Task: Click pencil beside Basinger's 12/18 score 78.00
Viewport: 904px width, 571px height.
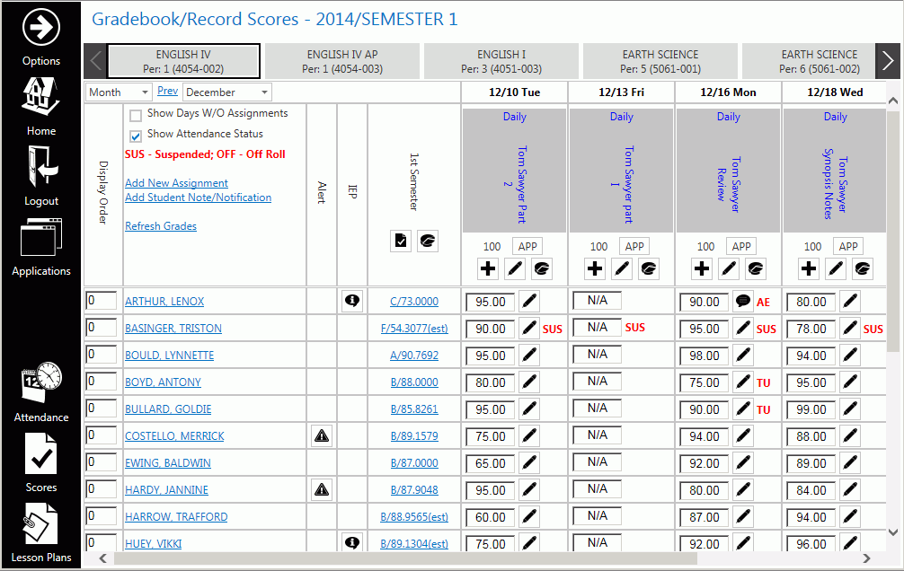Action: [x=850, y=329]
